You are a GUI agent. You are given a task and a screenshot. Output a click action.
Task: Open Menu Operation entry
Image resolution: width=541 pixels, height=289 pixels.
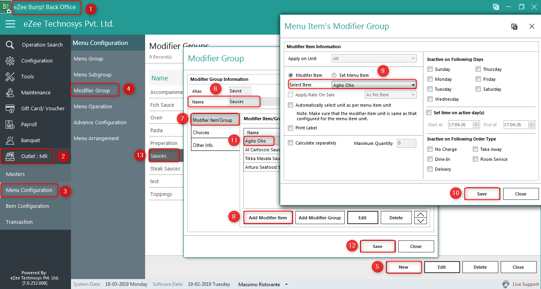pos(93,106)
